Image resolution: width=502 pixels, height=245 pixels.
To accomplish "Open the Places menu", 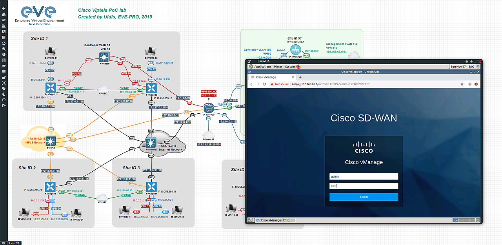I will [278, 67].
